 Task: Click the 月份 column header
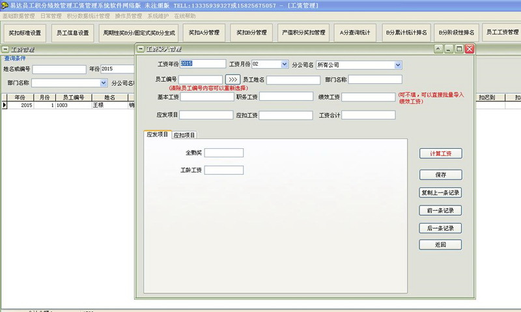coord(44,97)
